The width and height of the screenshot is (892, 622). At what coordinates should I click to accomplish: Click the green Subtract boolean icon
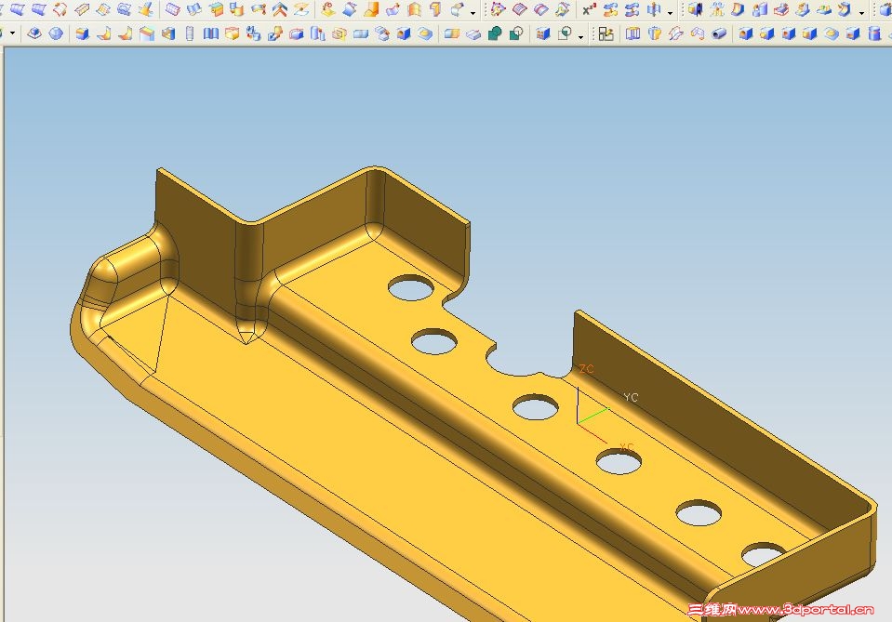click(516, 33)
